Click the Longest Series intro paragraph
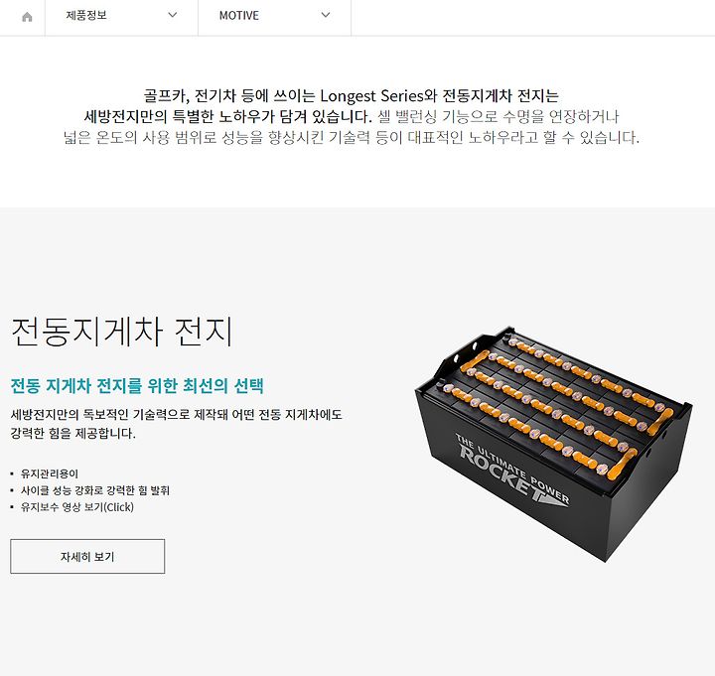 [x=352, y=116]
